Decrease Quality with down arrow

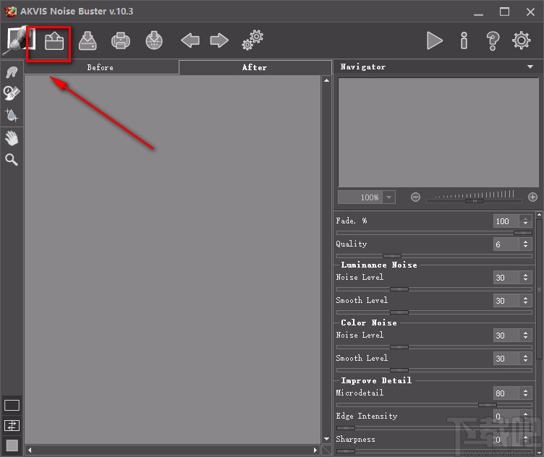click(525, 247)
